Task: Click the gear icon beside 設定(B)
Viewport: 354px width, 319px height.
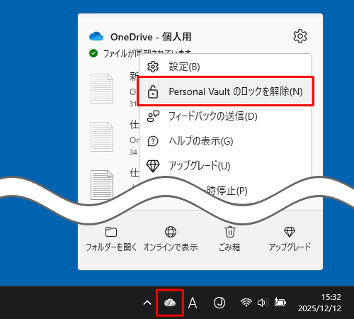Action: pos(153,67)
